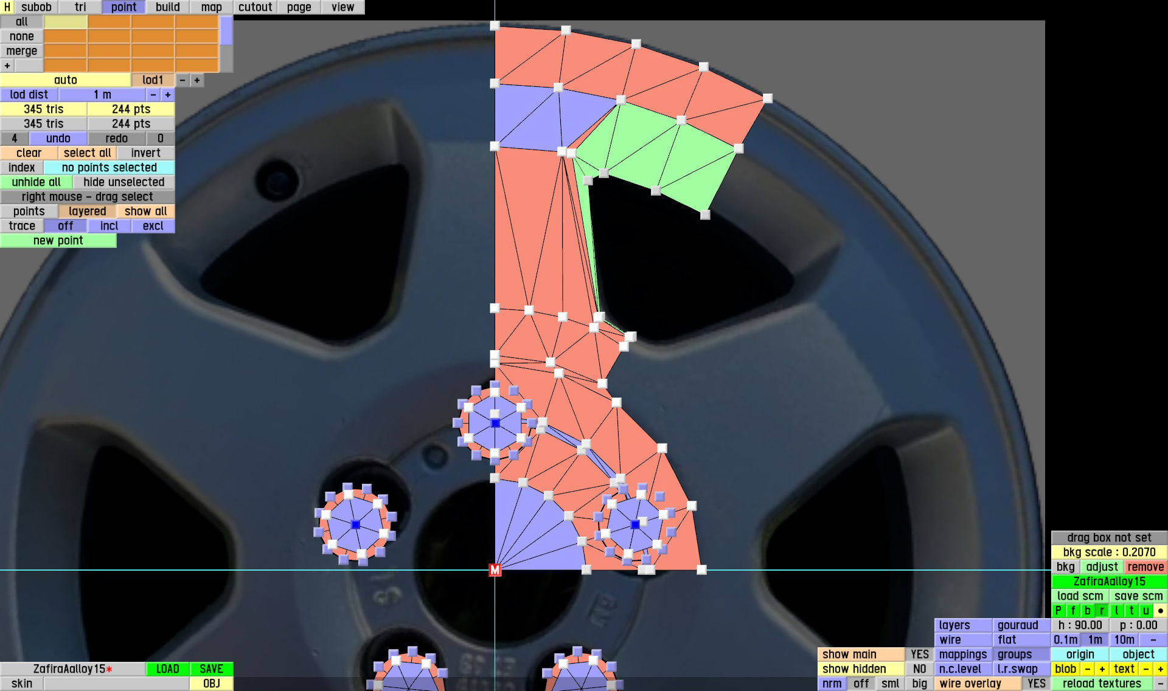This screenshot has height=691, width=1168.
Task: Increase blob size with plus button
Action: (x=1102, y=669)
